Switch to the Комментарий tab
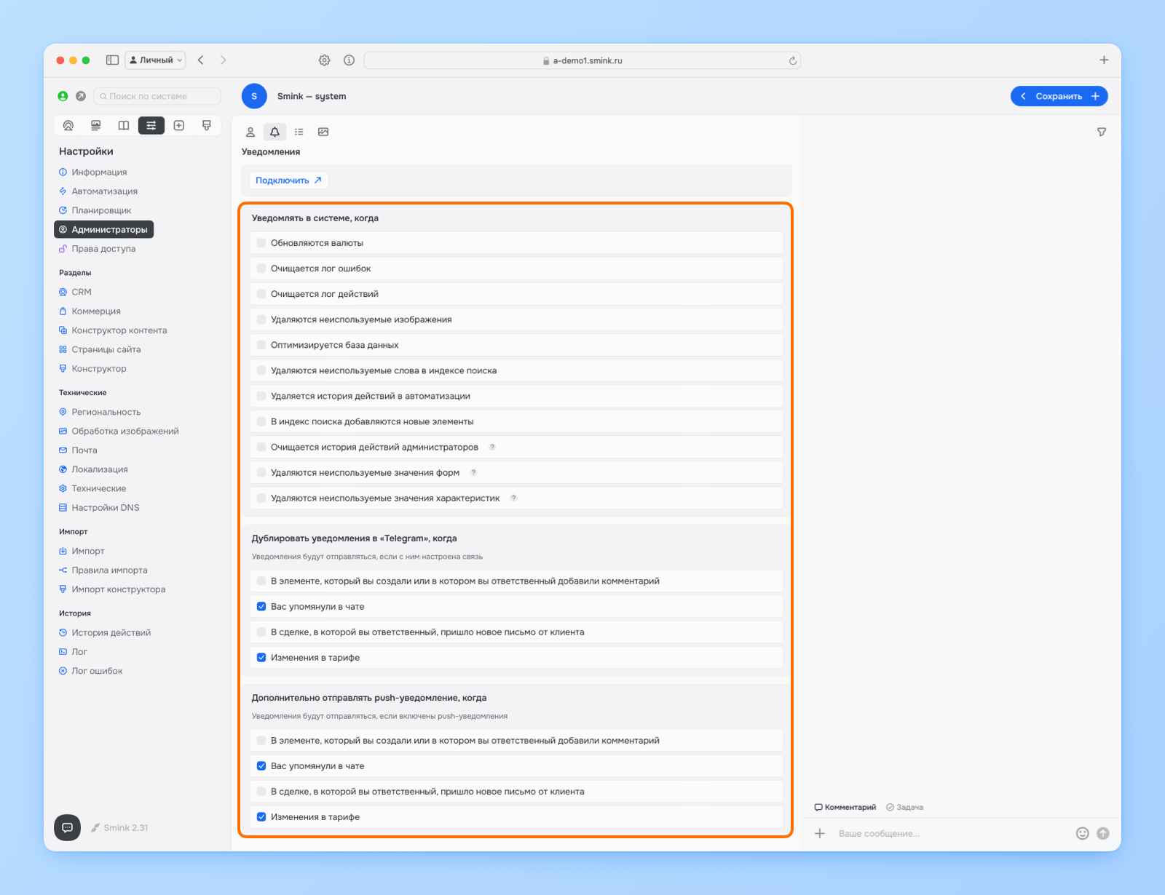Viewport: 1165px width, 895px height. pyautogui.click(x=845, y=807)
